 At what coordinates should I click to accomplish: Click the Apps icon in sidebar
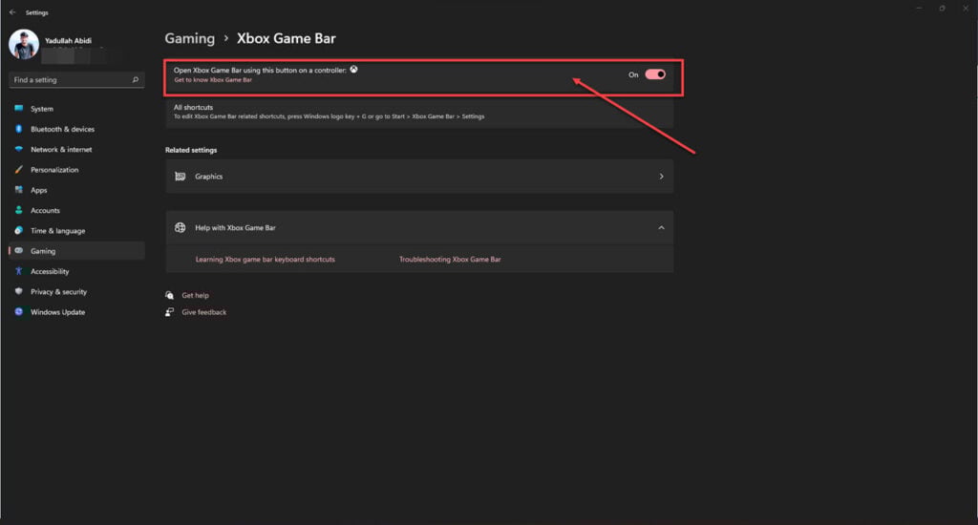19,190
